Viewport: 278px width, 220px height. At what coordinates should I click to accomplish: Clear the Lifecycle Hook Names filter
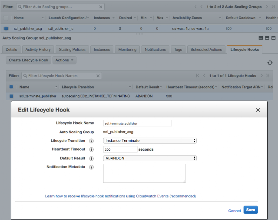pyautogui.click(x=98, y=76)
